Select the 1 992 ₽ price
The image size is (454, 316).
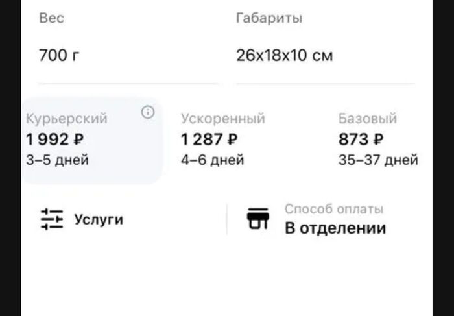click(55, 139)
